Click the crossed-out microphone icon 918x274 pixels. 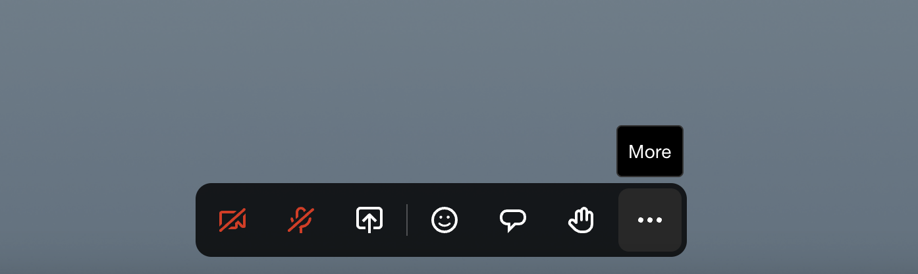coord(301,220)
